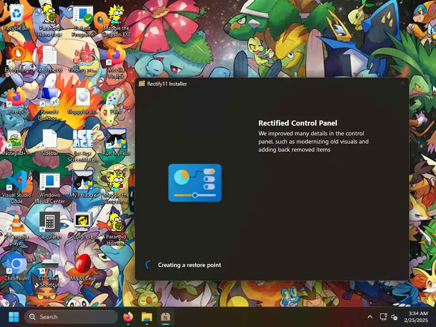Viewport: 436px width, 327px height.
Task: Select the Firefox desktop shortcut
Action: (x=17, y=100)
